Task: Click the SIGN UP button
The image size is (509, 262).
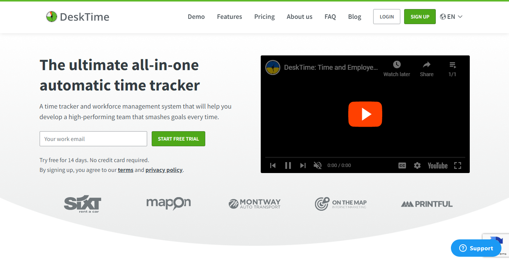Action: click(420, 17)
